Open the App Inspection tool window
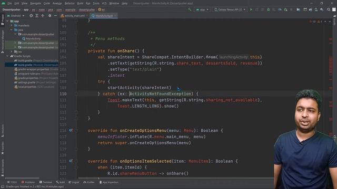 (x=109, y=182)
